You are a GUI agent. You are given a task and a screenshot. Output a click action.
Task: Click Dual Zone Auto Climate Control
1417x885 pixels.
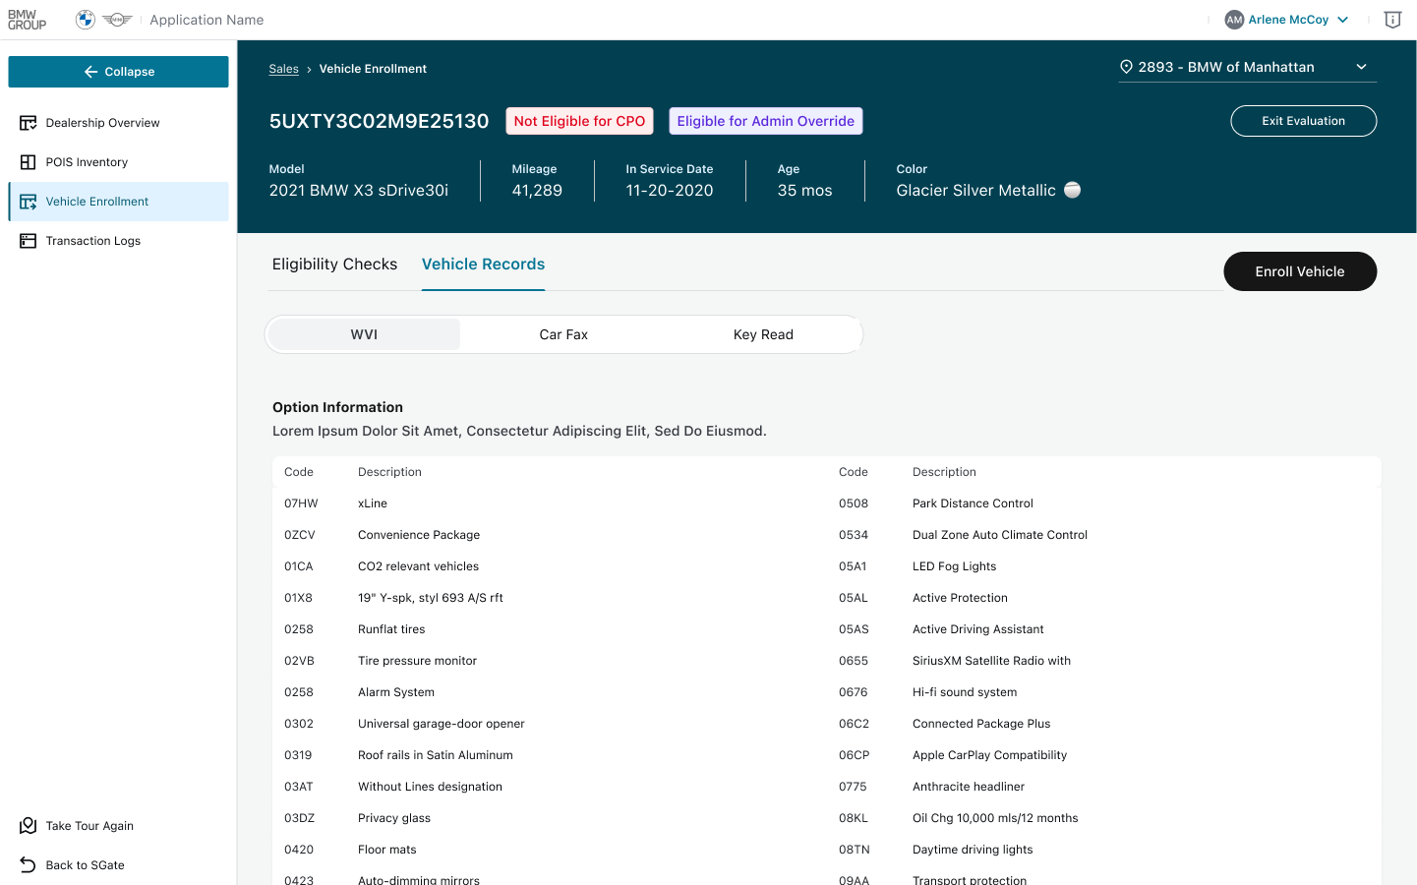(x=1000, y=535)
